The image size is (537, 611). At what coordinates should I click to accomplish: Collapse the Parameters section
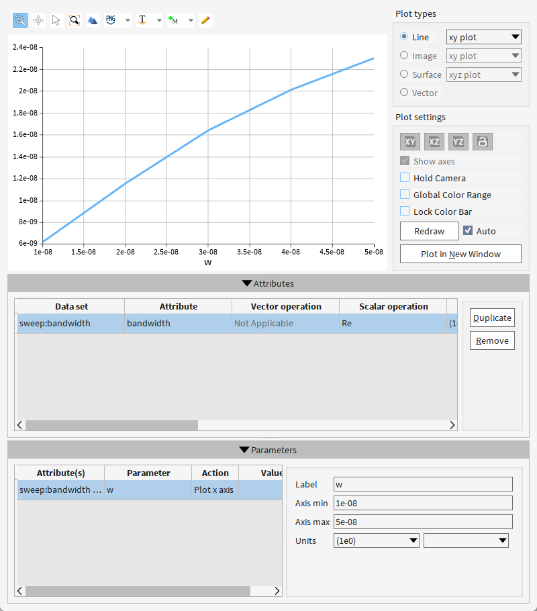click(x=268, y=450)
